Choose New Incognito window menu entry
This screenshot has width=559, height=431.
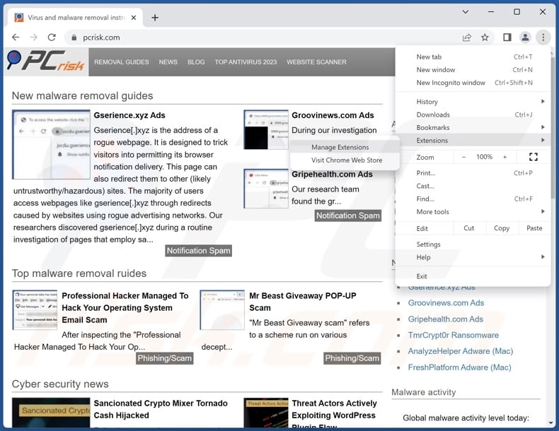451,83
